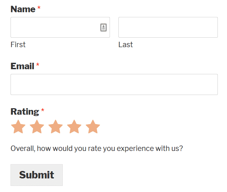The width and height of the screenshot is (227, 192).
Task: Click the bold Email field label
Action: click(22, 66)
